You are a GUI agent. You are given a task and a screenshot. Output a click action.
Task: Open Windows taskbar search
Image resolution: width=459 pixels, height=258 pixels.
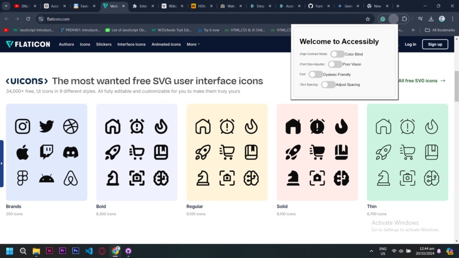pos(23,251)
